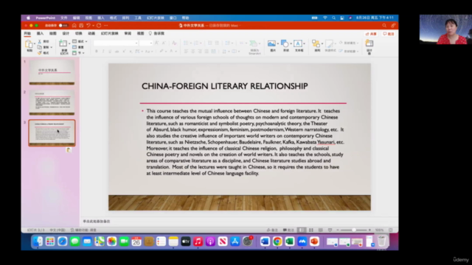The height and width of the screenshot is (265, 472).
Task: Open the Layout dropdown
Action: (80, 41)
